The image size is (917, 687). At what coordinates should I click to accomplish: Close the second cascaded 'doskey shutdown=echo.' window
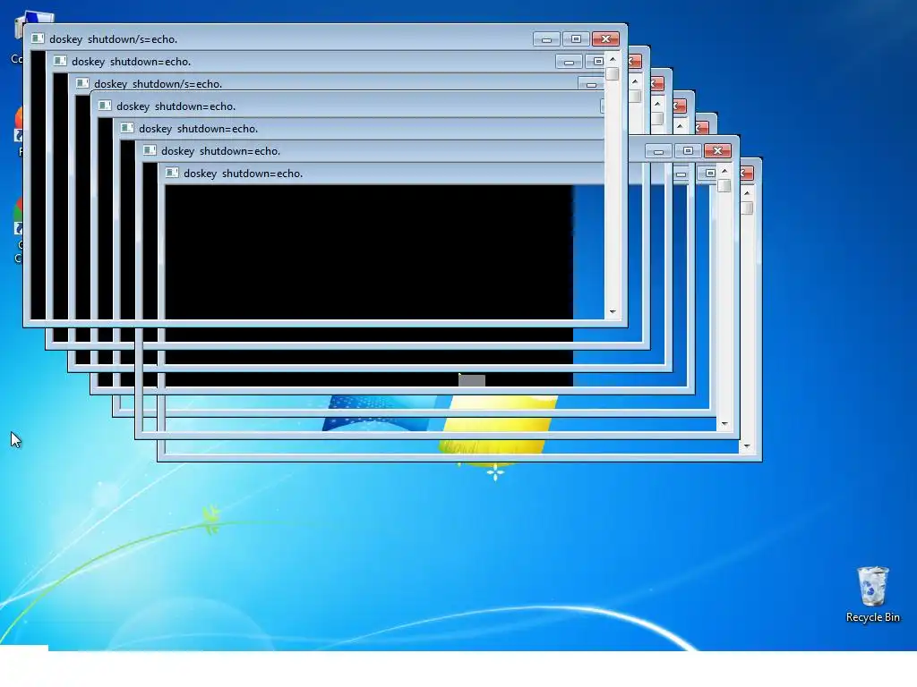click(636, 62)
